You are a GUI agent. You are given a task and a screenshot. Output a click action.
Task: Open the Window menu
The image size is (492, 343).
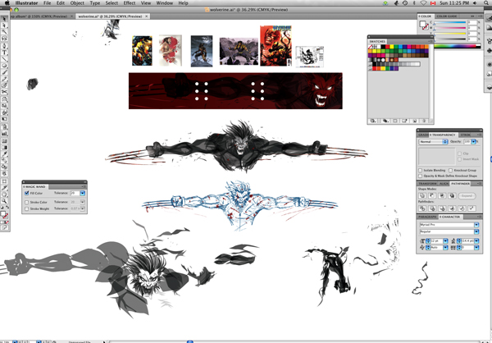[x=165, y=3]
